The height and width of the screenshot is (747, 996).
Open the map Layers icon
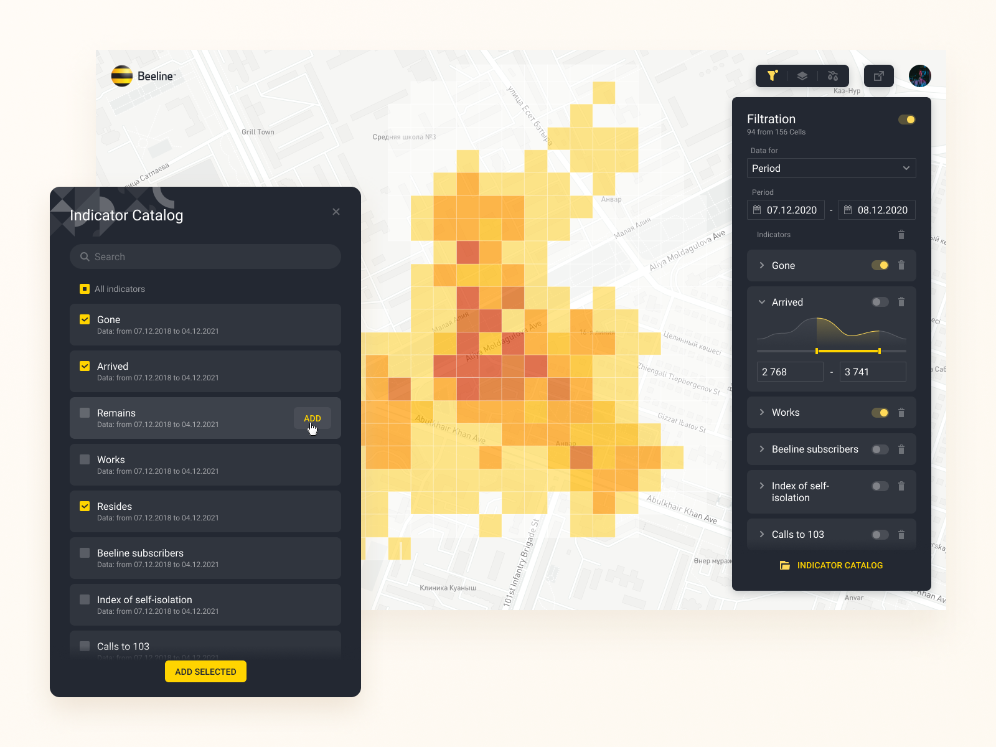click(x=802, y=76)
